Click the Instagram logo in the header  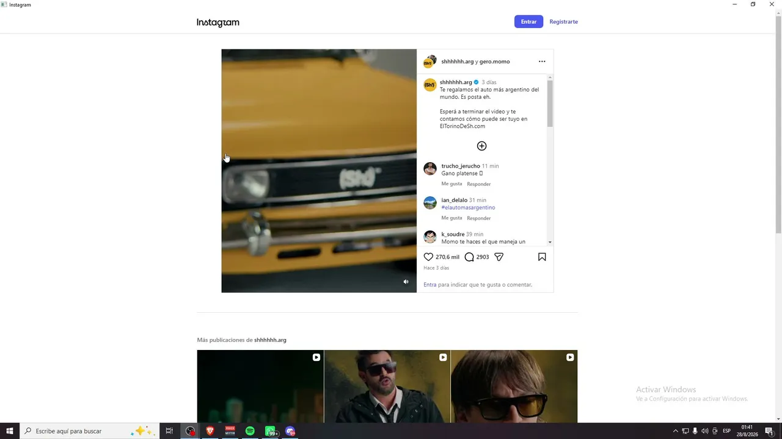[218, 23]
